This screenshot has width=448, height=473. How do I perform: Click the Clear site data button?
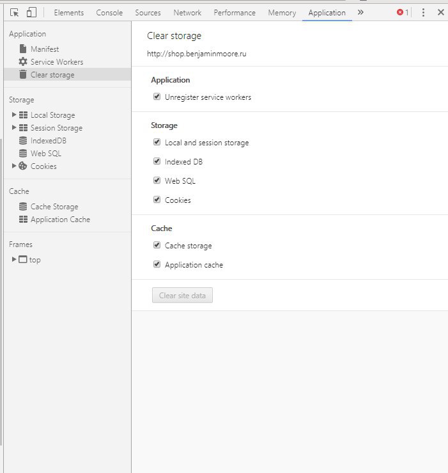click(182, 295)
